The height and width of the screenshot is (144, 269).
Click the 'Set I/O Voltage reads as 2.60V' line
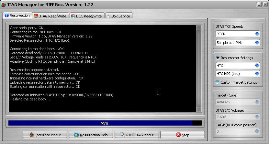(x=53, y=57)
